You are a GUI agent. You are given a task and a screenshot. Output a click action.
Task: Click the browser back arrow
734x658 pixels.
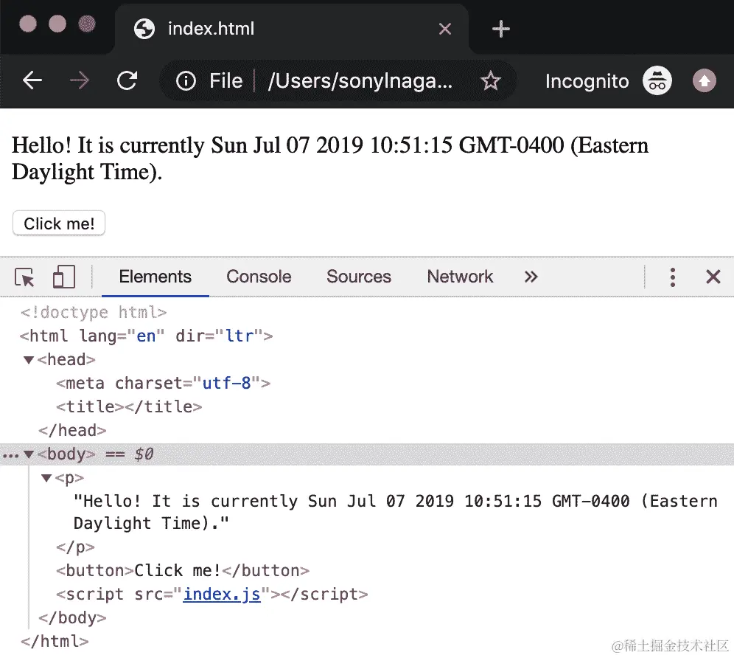(x=32, y=80)
